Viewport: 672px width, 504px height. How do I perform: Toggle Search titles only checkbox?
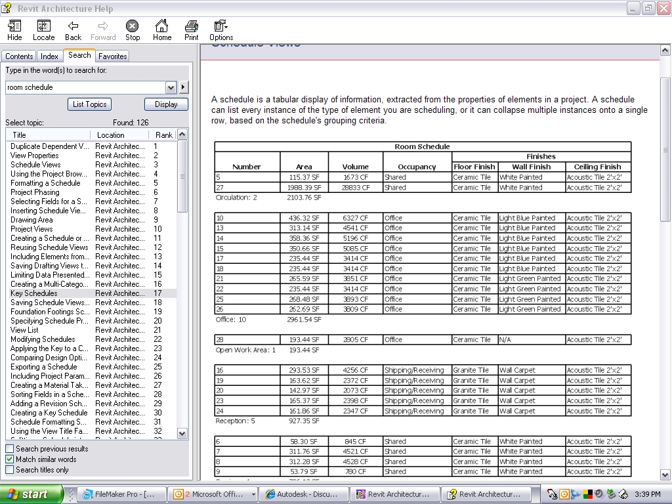[x=10, y=470]
